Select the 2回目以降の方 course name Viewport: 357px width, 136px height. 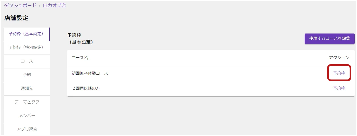tap(86, 88)
